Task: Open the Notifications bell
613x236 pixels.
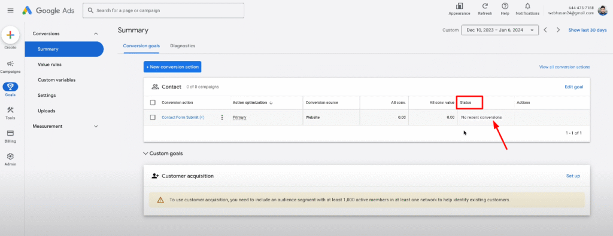Action: (x=527, y=6)
